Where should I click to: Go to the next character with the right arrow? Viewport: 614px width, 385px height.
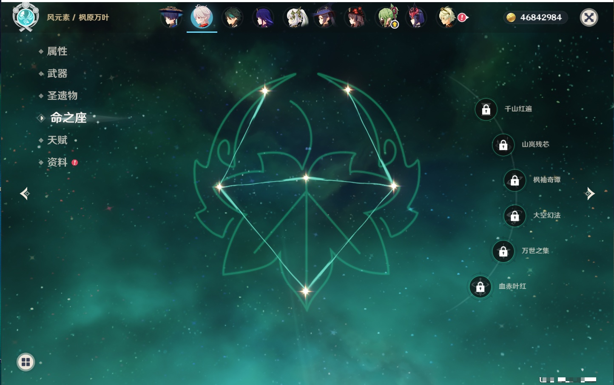[589, 194]
